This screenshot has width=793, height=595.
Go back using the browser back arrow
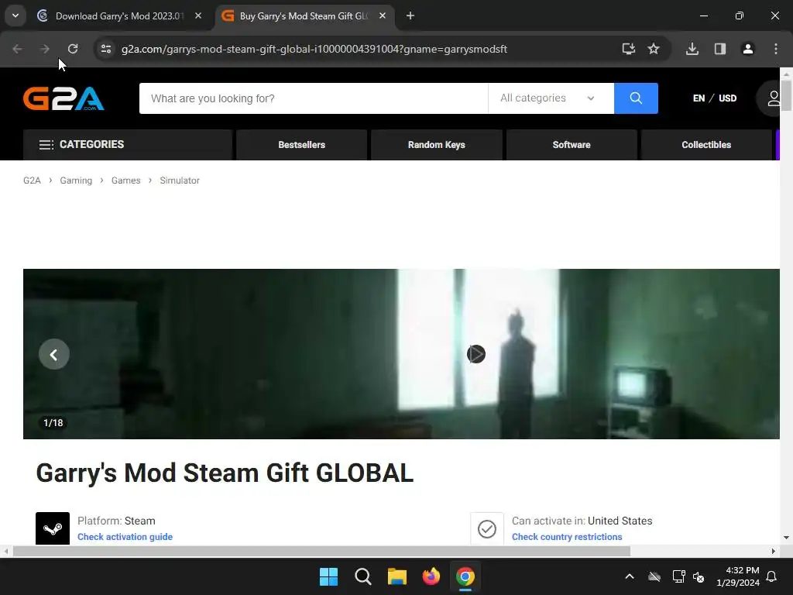[x=17, y=49]
